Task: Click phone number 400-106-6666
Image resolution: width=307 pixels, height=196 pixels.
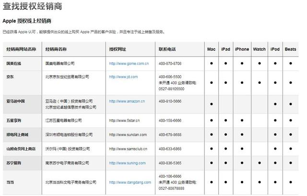Action: point(170,176)
